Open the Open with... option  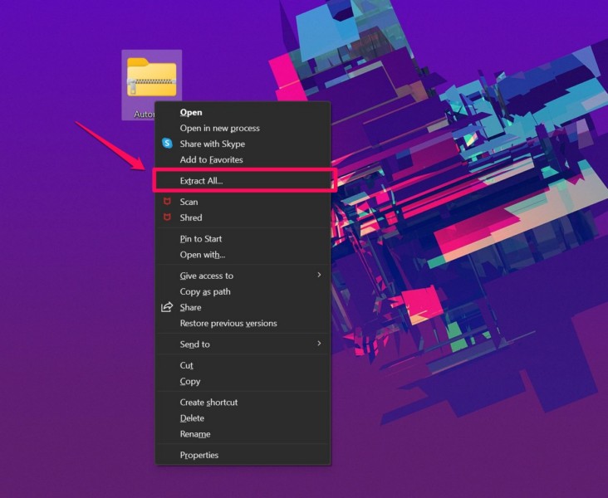click(x=203, y=255)
